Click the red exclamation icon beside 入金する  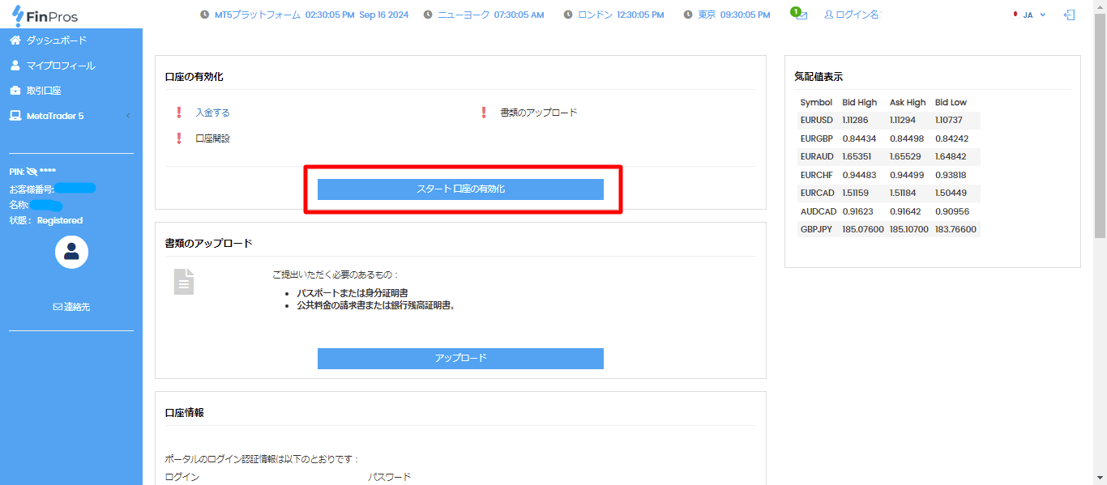(x=179, y=112)
